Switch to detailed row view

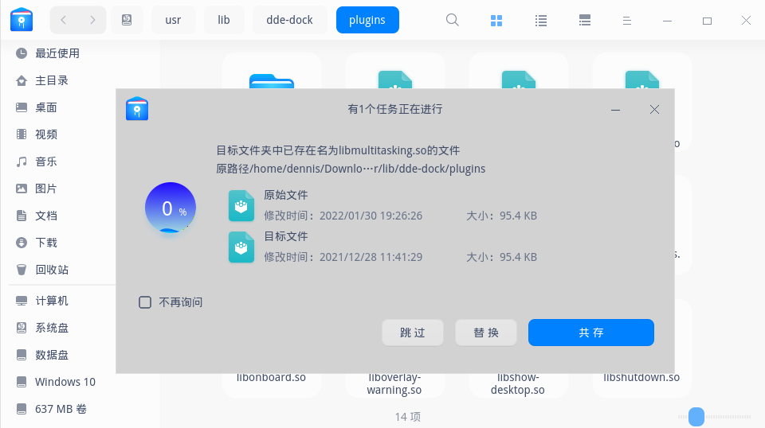[584, 21]
